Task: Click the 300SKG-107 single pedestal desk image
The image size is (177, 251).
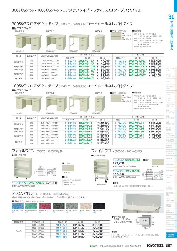Action: click(x=79, y=42)
